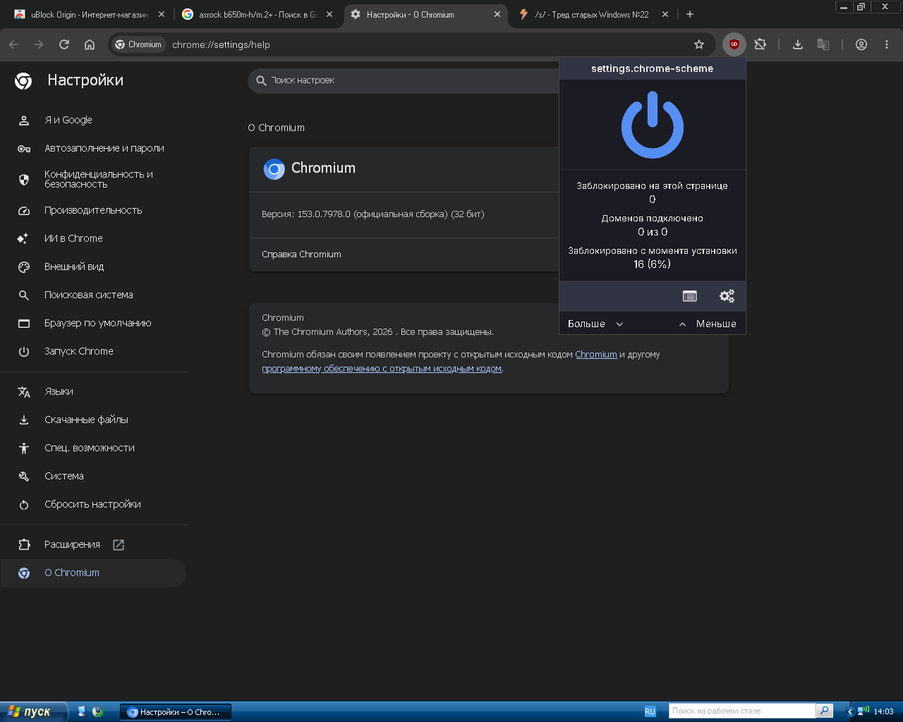Open Конфиденциальность и безопасность settings
Screen dimensions: 903x722
[x=93, y=179]
